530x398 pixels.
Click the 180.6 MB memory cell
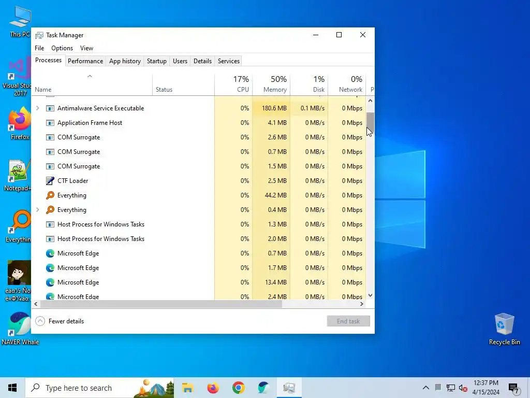[271, 108]
